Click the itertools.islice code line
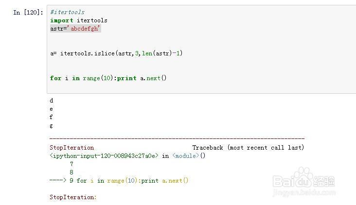Viewport: 356px width, 205px height. 116,53
